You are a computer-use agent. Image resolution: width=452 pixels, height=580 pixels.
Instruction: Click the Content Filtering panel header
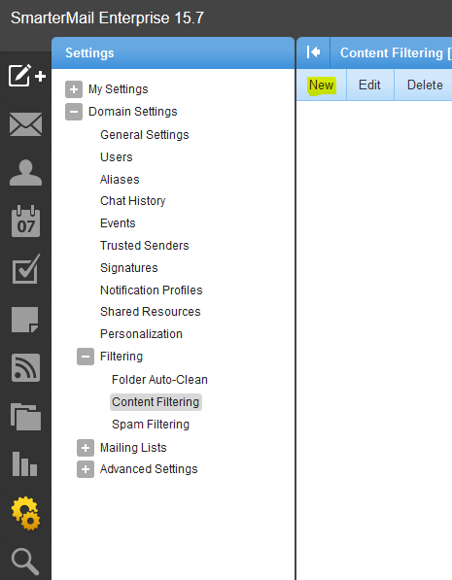coord(391,52)
